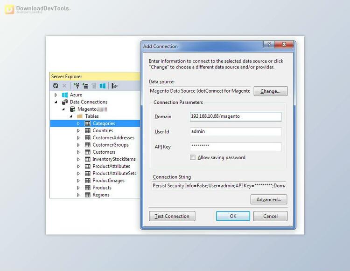Click the ProductImages table grid icon
Screen dimensions: 350x271
tap(88, 180)
